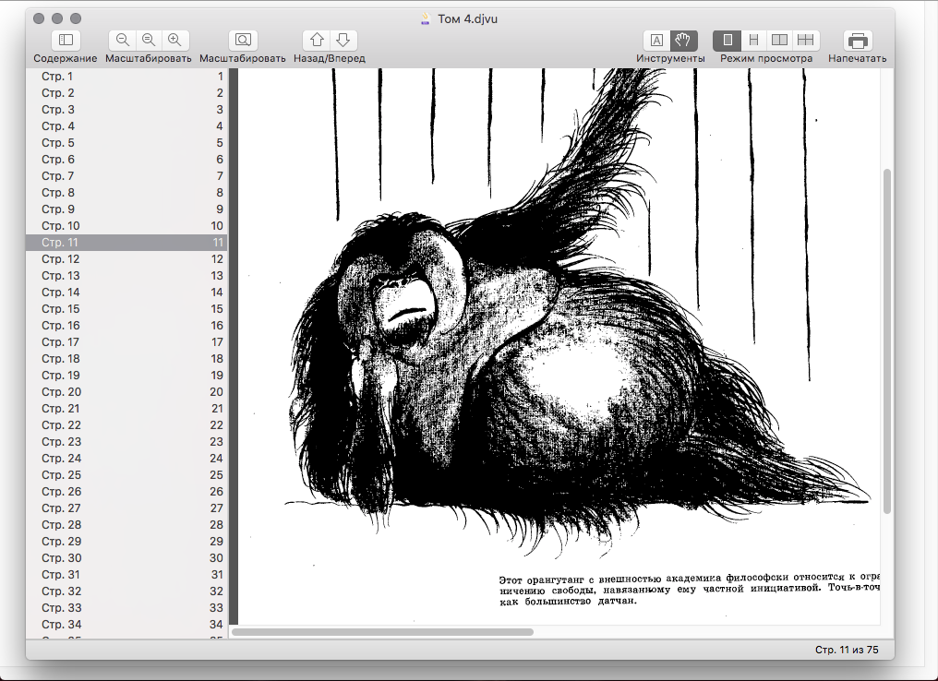
Task: Click the 'Назад/Вперед' toolbar label
Action: (x=330, y=58)
